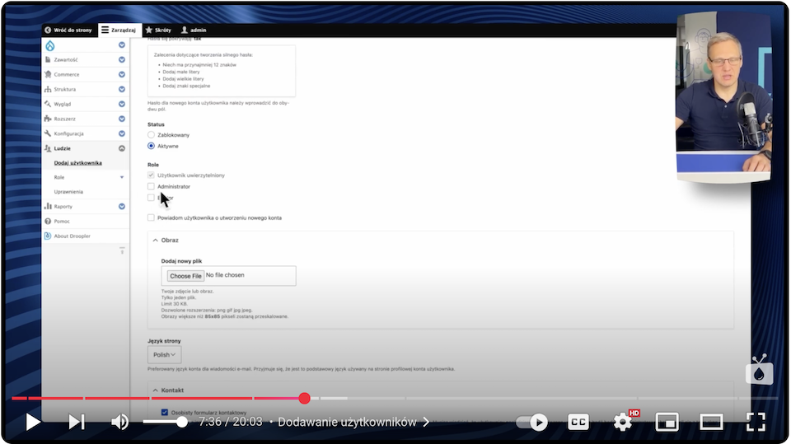Click the Struktura hierarchy icon
791x444 pixels.
pyautogui.click(x=48, y=89)
